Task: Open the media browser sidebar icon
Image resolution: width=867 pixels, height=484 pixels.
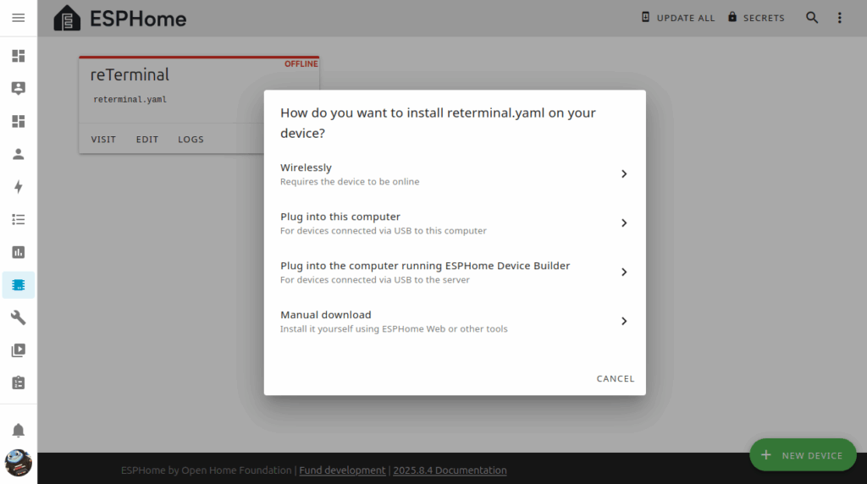Action: point(19,350)
